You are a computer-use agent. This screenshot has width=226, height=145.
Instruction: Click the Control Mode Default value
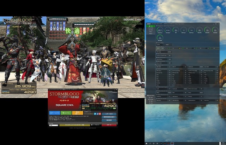click(x=167, y=45)
